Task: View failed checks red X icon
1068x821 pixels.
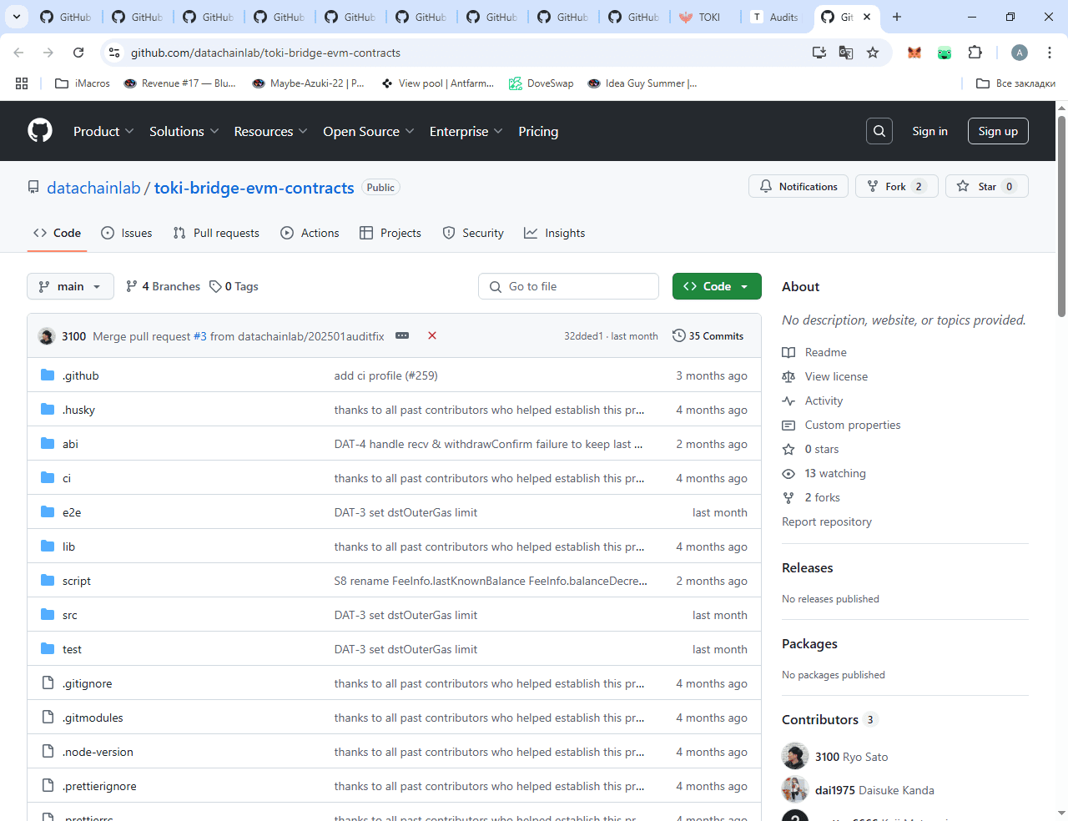Action: 432,335
